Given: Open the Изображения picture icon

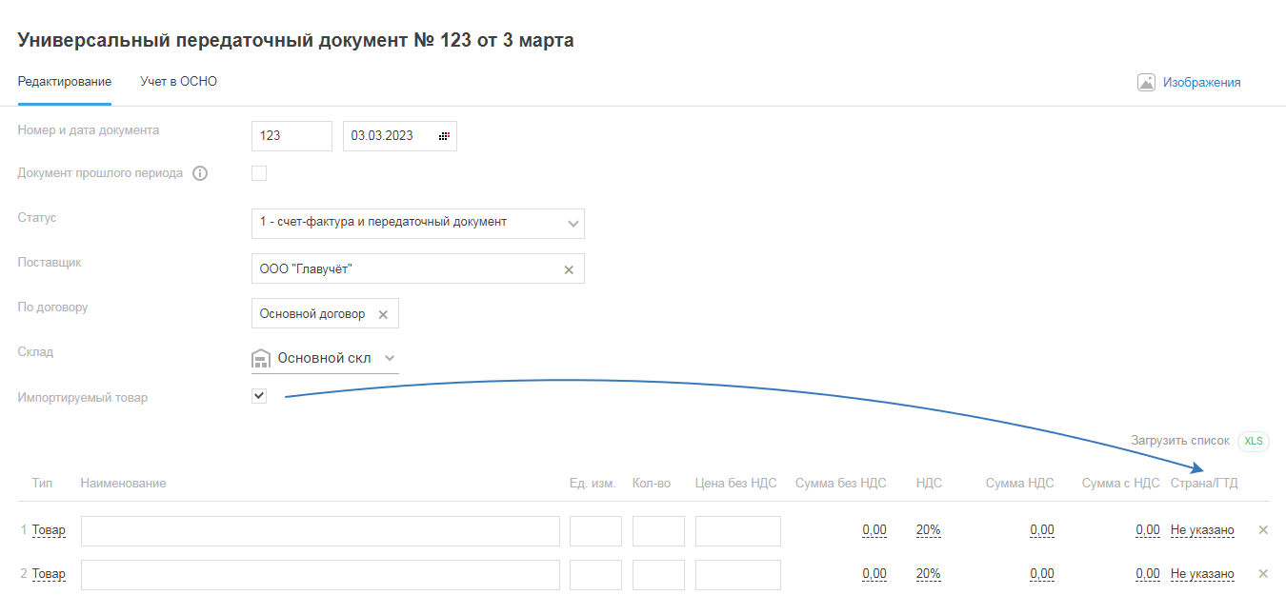Looking at the screenshot, I should pyautogui.click(x=1146, y=82).
